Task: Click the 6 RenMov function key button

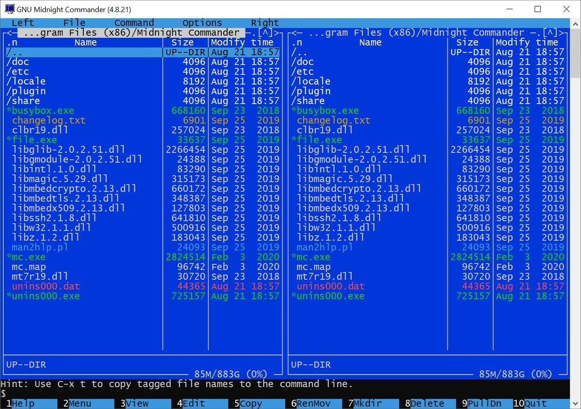Action: coord(316,403)
